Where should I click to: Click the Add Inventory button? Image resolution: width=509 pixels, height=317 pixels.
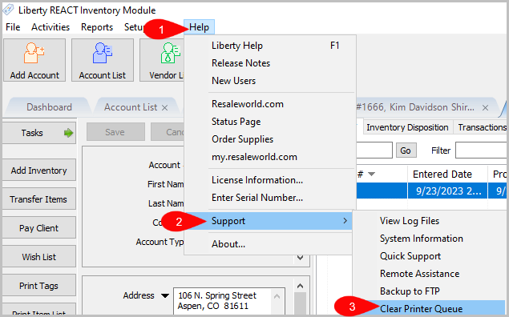tap(39, 171)
